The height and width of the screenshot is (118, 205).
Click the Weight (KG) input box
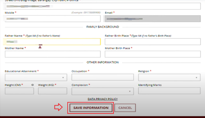tap(52, 91)
